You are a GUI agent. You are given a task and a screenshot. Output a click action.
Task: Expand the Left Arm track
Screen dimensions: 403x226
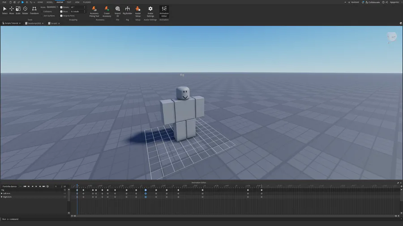coord(1,193)
